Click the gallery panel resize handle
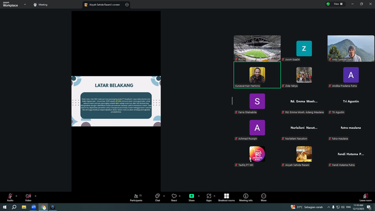The image size is (375, 211). point(232,101)
